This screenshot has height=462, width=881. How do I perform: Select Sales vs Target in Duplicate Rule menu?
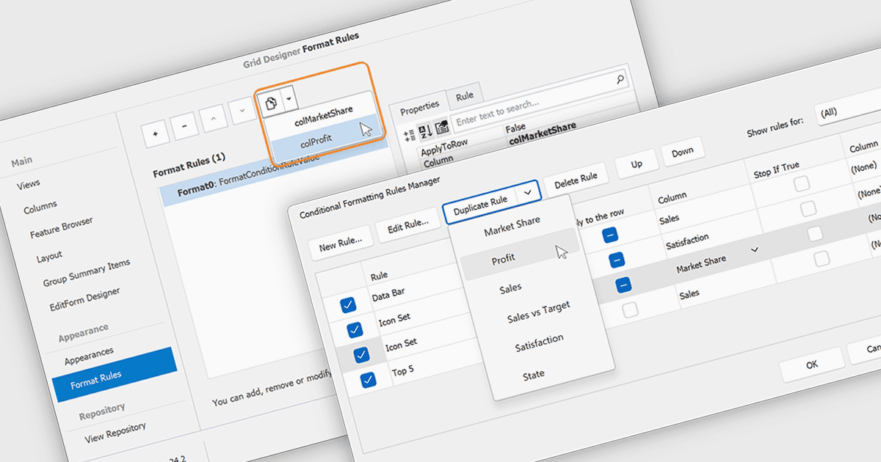538,313
